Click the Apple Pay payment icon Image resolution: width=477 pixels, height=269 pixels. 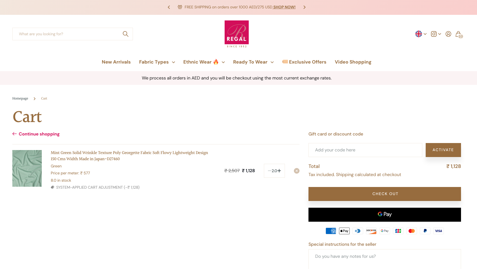point(344,231)
